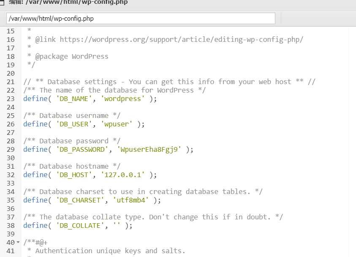This screenshot has height=257, width=356.
Task: Click the wordpress.org support link in comment
Action: [x=181, y=39]
